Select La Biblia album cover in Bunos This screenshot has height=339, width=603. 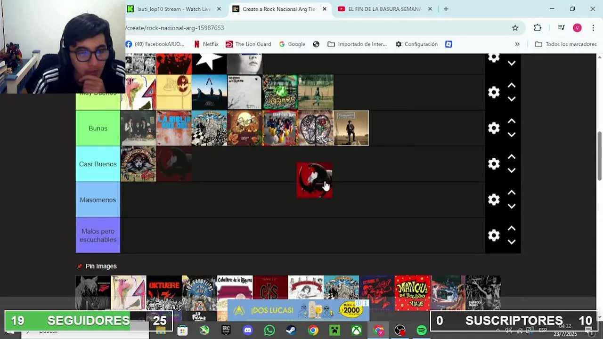tap(174, 128)
